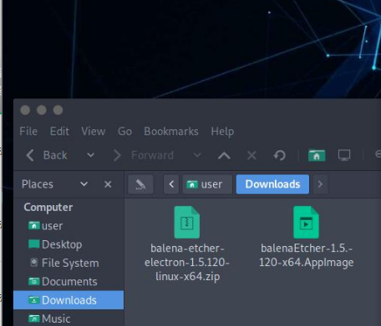Expand the Forward history dropdown arrow
This screenshot has width=381, height=326.
[197, 155]
